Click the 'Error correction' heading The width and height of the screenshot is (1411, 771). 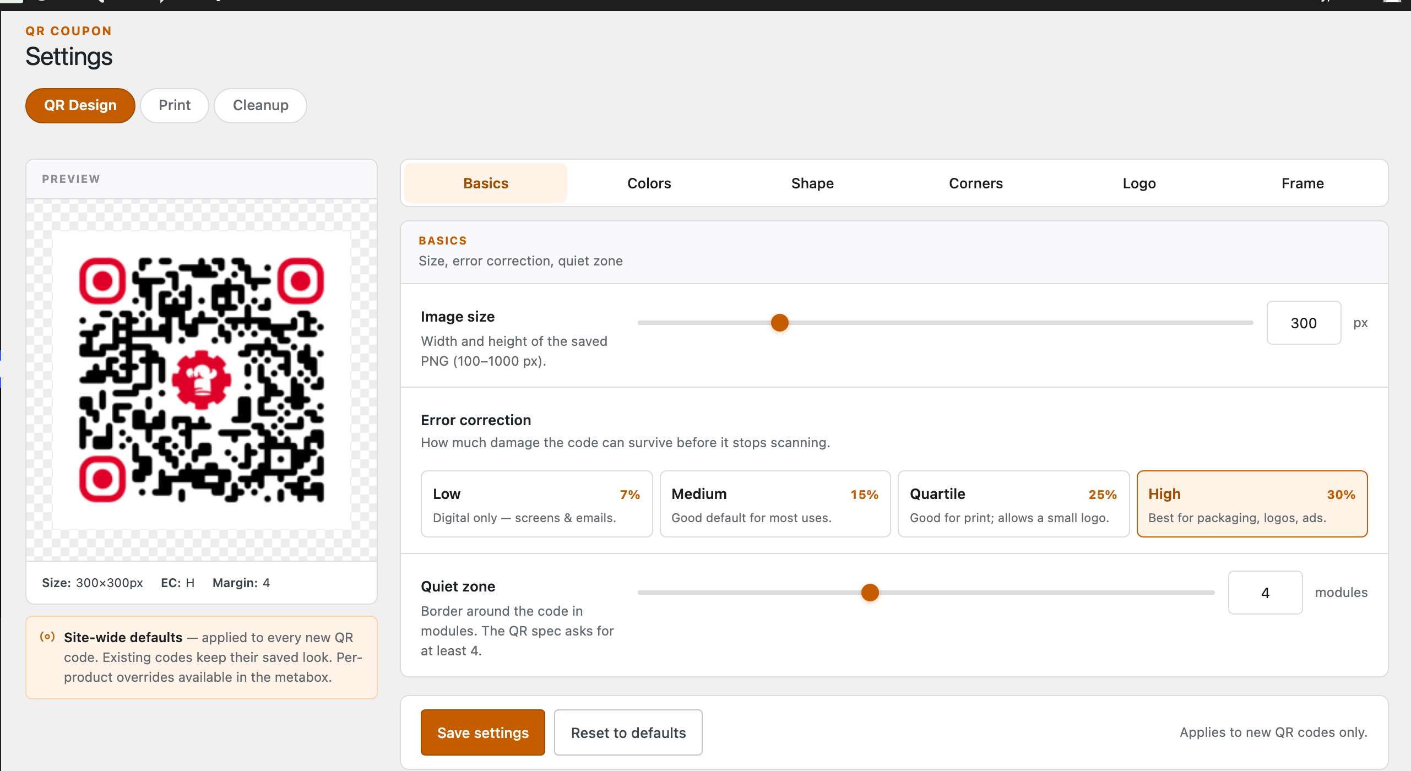pos(476,420)
